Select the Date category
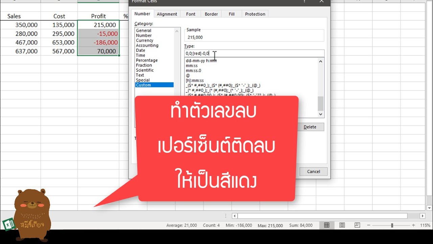 (140, 50)
